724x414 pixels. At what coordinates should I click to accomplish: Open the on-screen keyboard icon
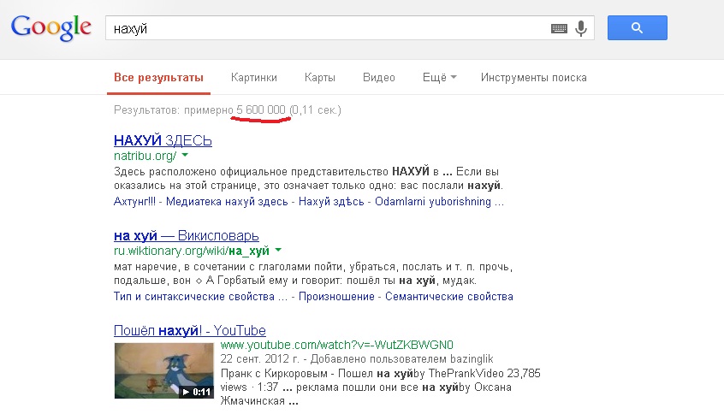[559, 28]
